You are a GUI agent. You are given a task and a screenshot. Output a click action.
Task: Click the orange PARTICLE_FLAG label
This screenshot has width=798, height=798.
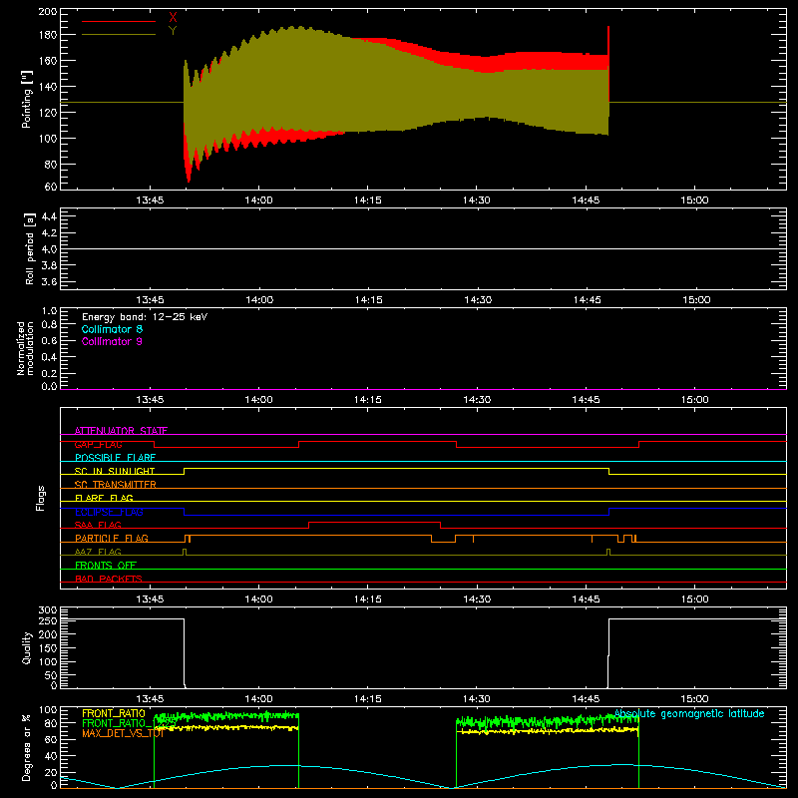point(112,539)
